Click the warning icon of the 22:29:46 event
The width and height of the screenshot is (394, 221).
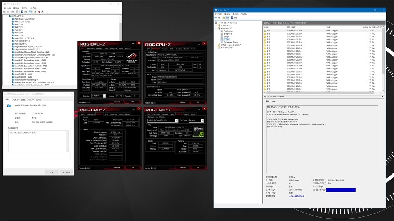pos(265,31)
